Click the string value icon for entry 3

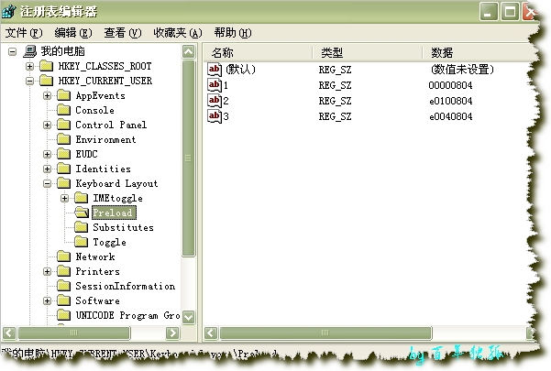pyautogui.click(x=215, y=115)
